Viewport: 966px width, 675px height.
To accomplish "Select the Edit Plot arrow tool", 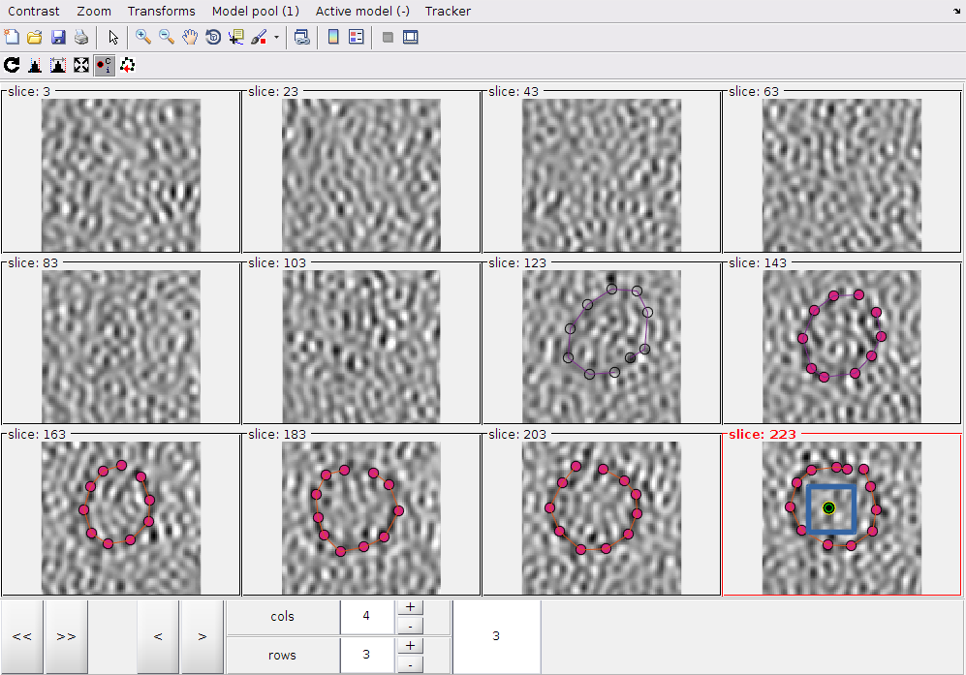I will tap(113, 37).
